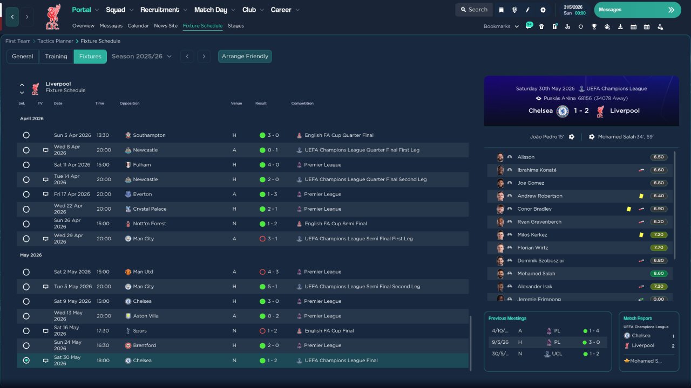Select the Fulham fixture radio button
691x388 pixels.
[26, 165]
